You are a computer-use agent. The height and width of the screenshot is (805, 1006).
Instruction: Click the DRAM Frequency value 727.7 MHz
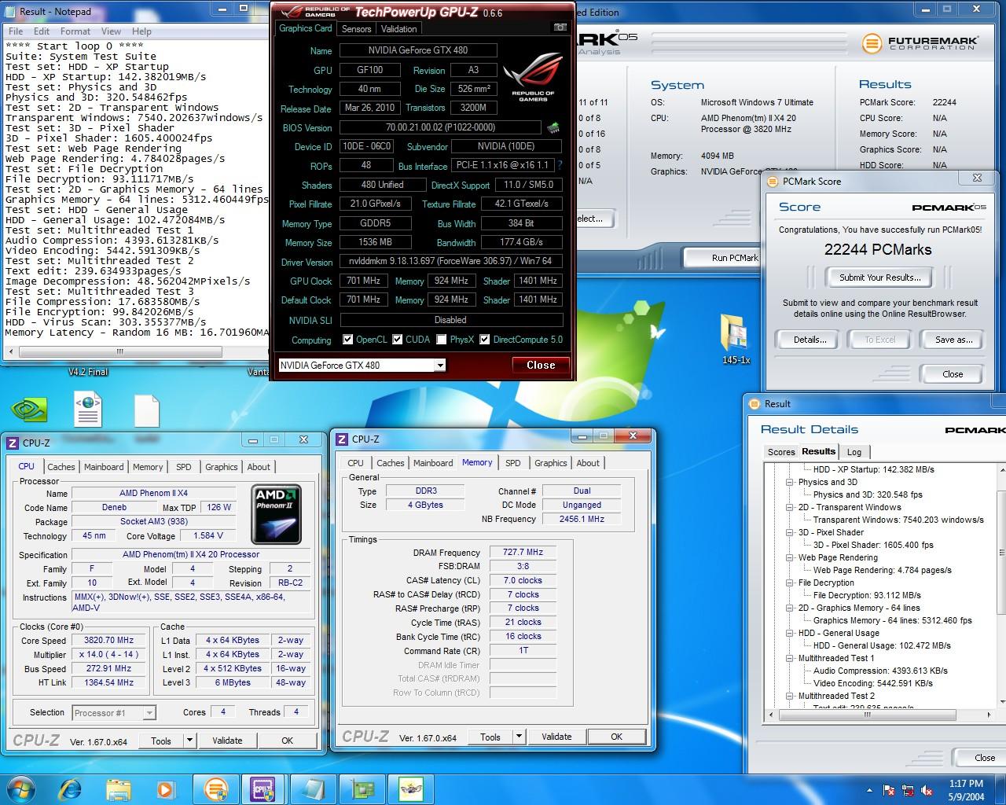tap(523, 553)
